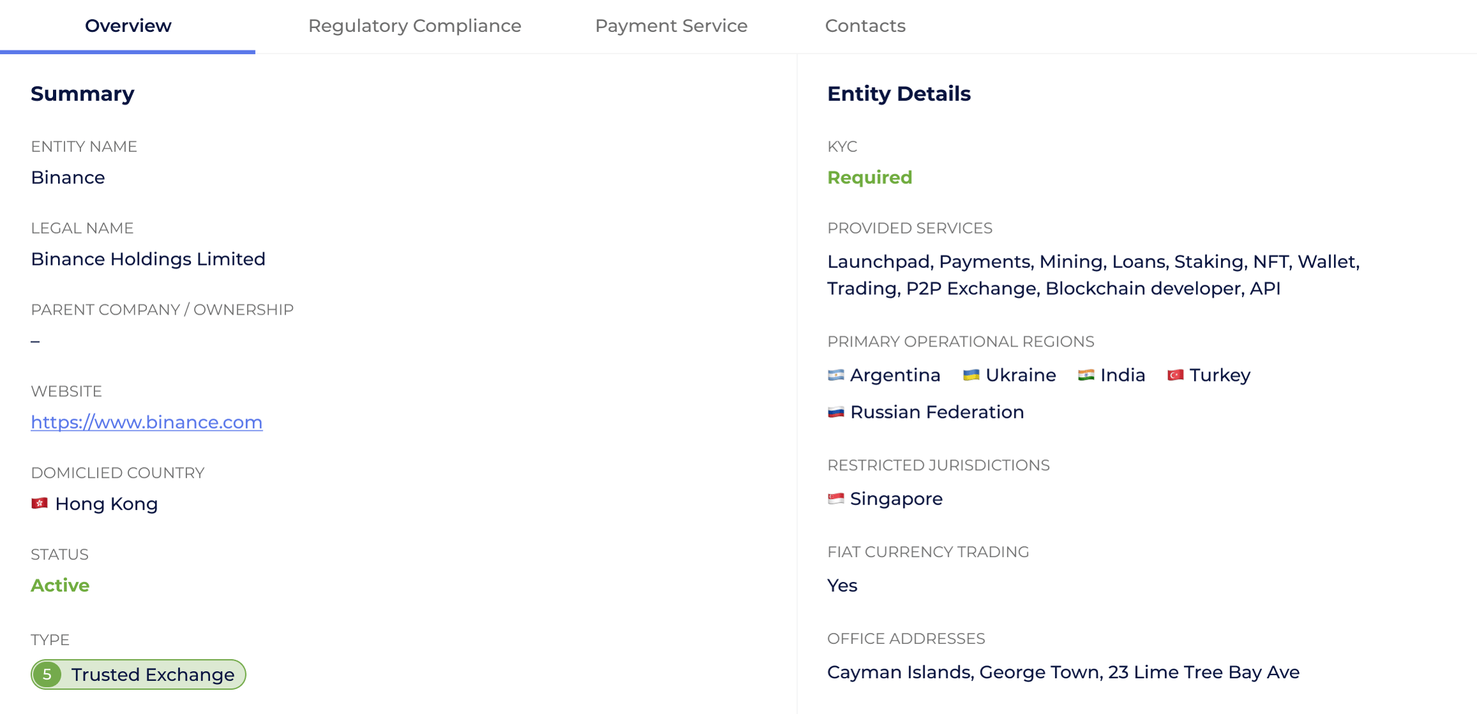Click the score 5 circle badge
The height and width of the screenshot is (714, 1477).
tap(47, 674)
